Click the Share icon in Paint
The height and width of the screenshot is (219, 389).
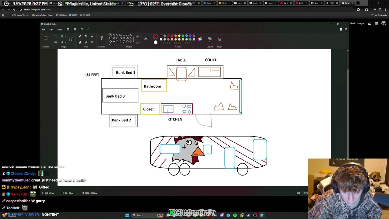tap(75, 29)
